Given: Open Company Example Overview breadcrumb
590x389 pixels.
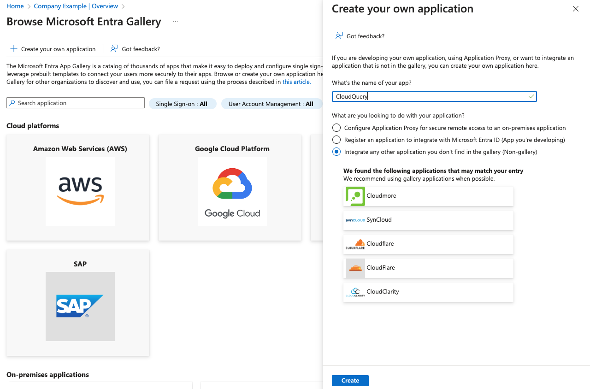Looking at the screenshot, I should tap(76, 6).
